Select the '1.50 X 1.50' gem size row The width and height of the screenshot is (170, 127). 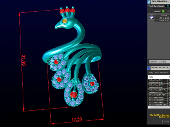coord(162,18)
